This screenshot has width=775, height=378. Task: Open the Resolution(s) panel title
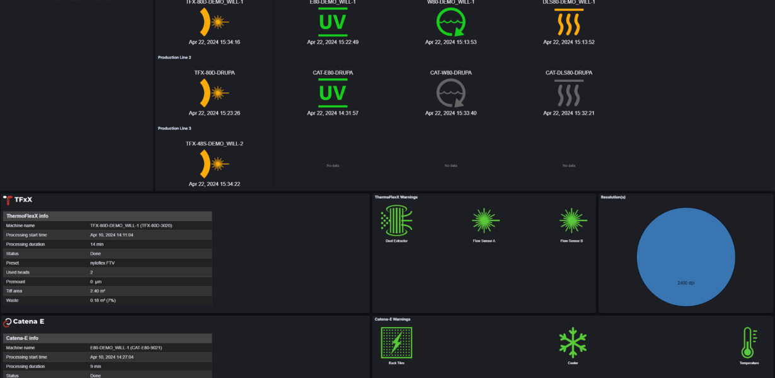click(x=613, y=197)
